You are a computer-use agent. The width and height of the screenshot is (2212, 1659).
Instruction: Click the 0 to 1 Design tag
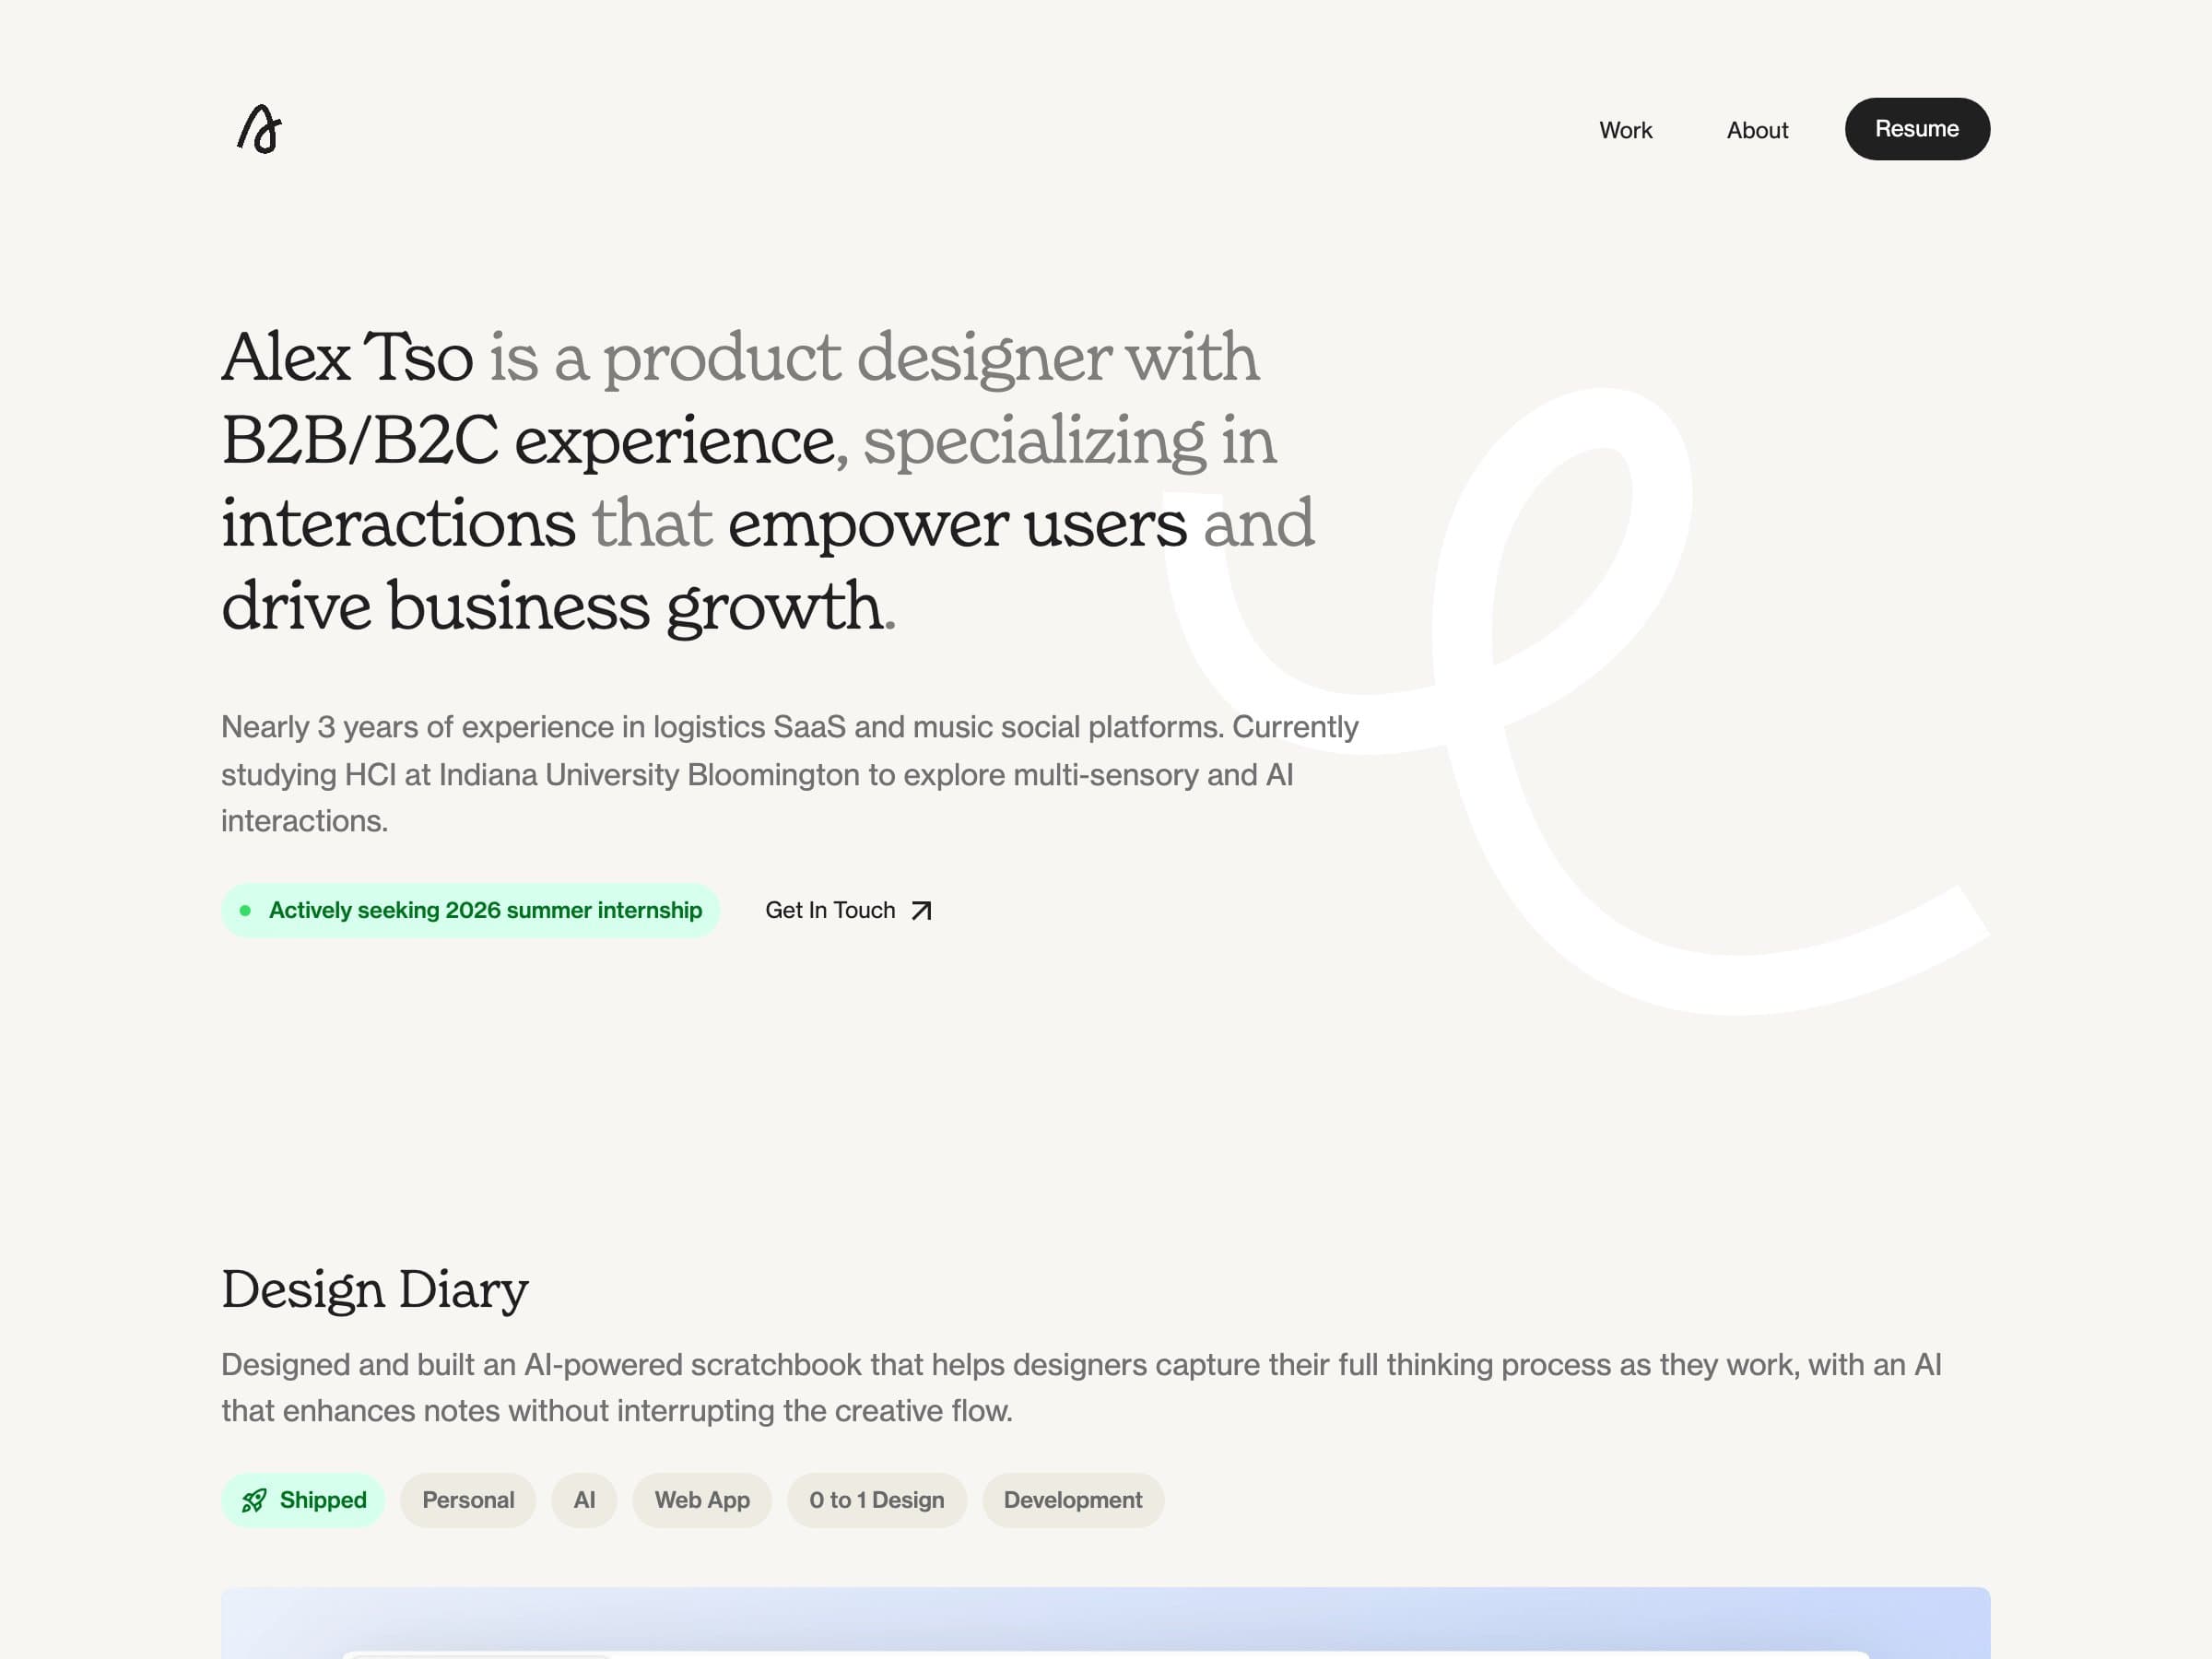click(x=876, y=1500)
